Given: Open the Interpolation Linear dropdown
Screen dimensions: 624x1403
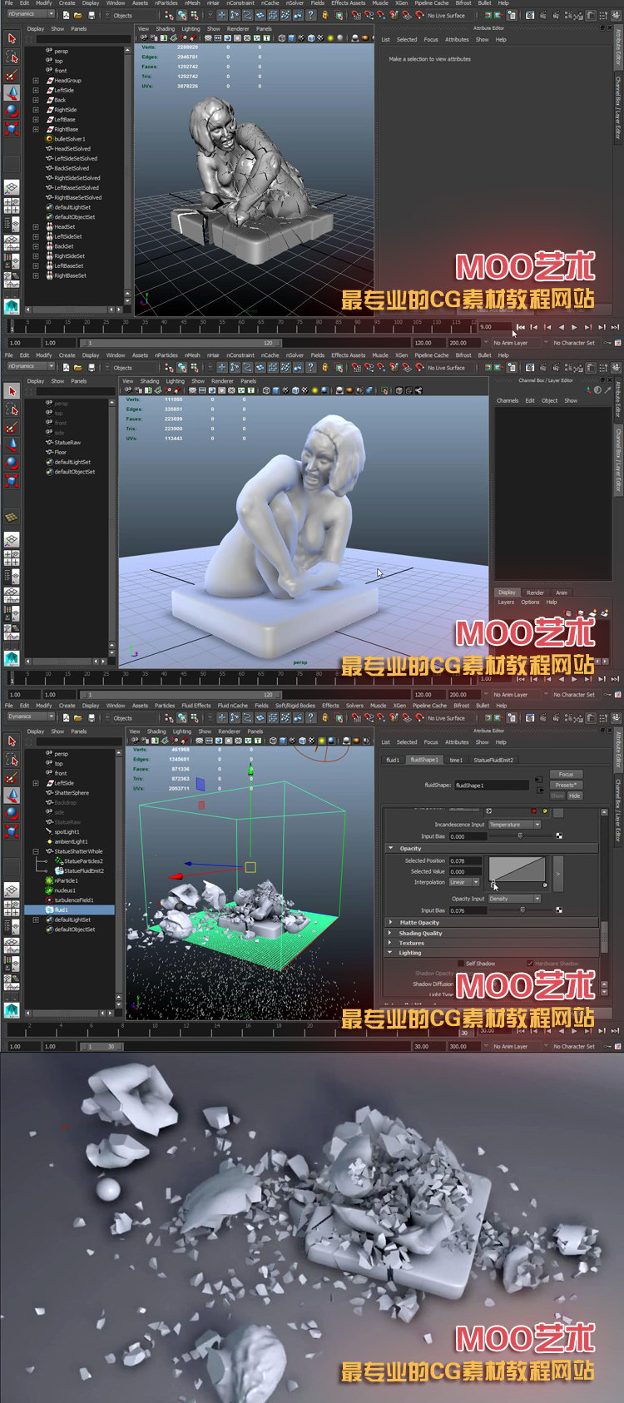Looking at the screenshot, I should pyautogui.click(x=464, y=882).
